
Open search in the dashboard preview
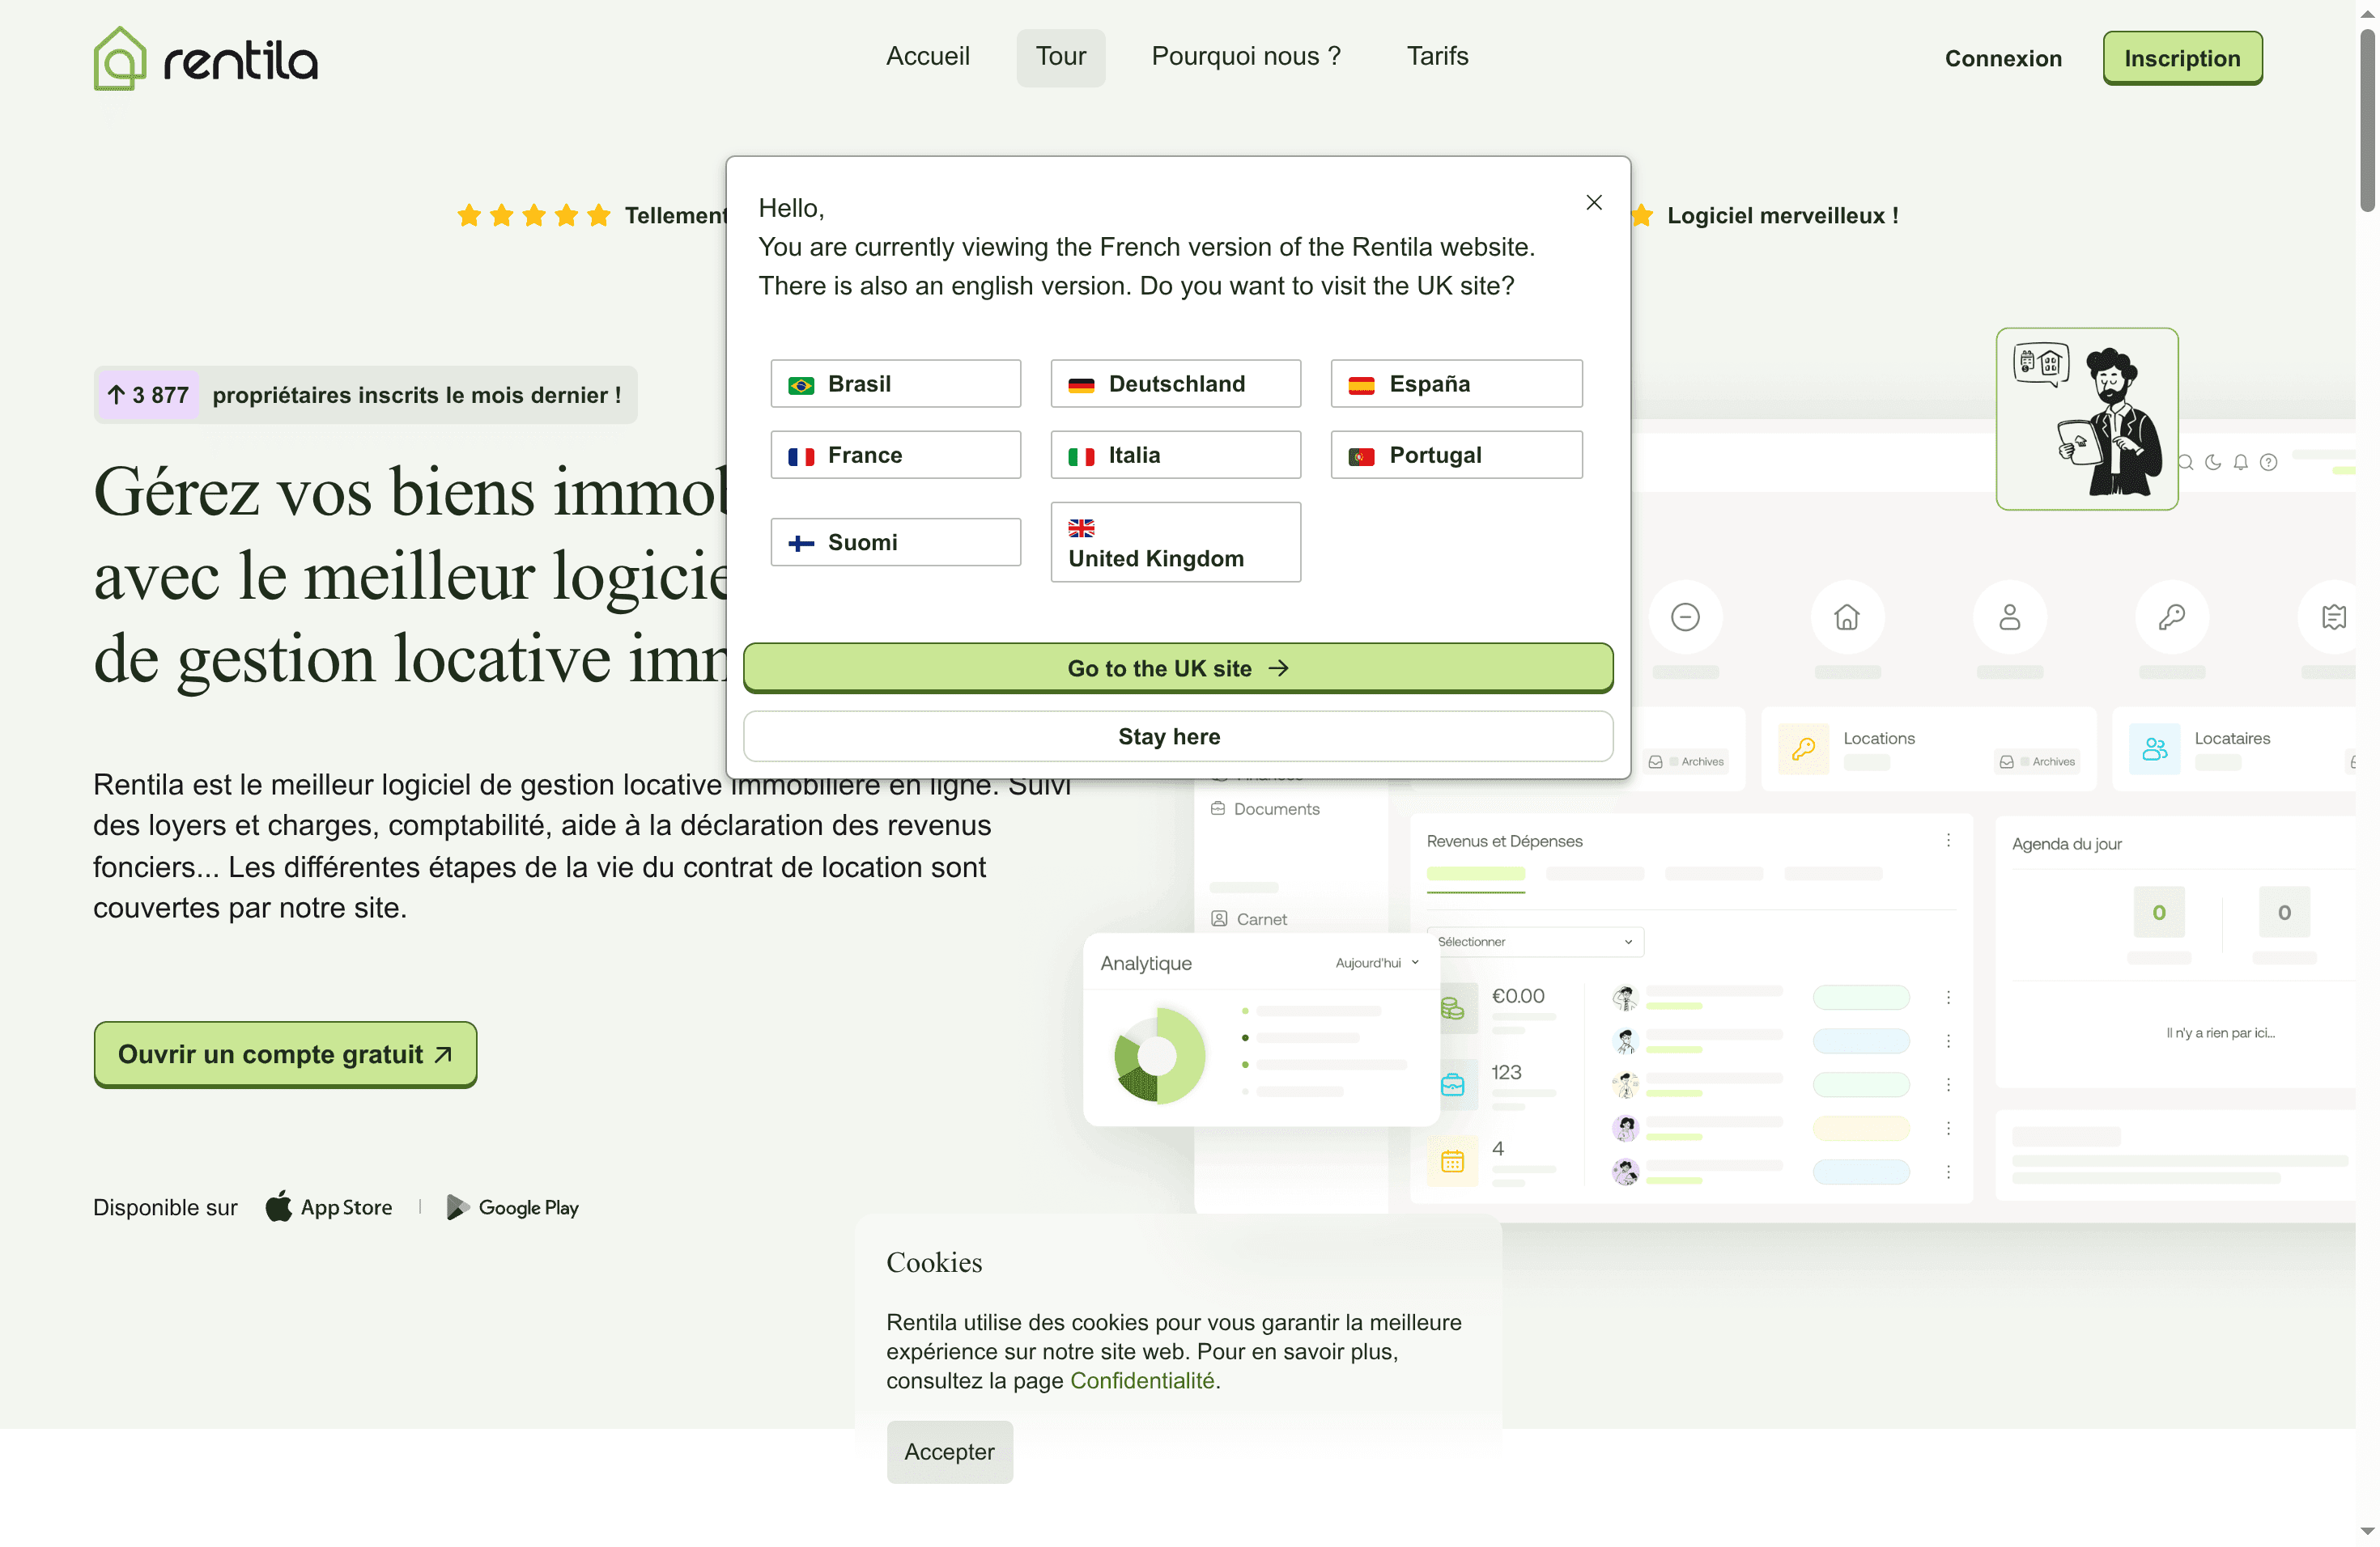click(2186, 462)
